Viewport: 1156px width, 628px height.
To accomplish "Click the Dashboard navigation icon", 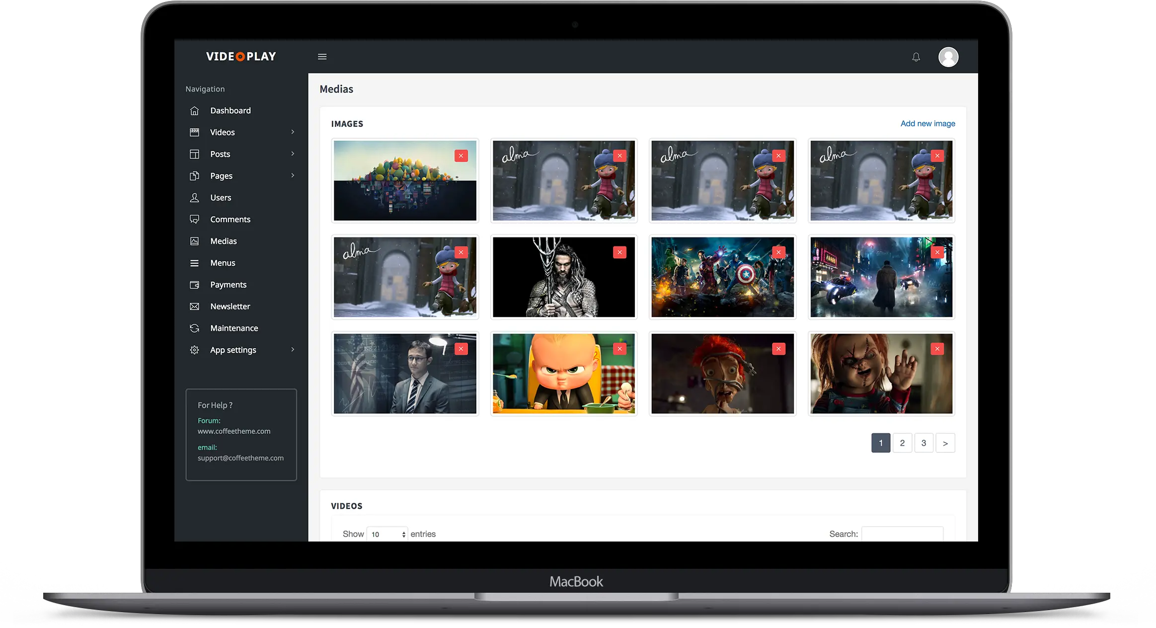I will tap(196, 111).
